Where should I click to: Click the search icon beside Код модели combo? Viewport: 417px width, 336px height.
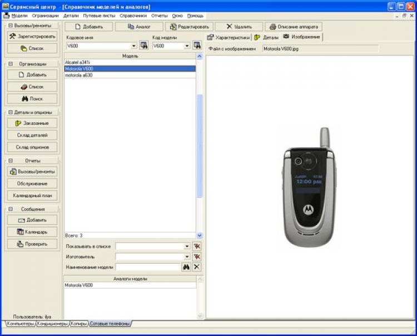(x=197, y=46)
